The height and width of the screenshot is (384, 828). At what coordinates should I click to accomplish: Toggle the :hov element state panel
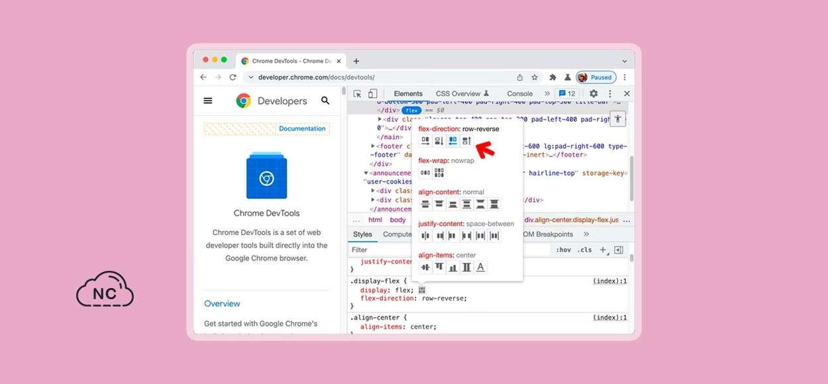point(564,250)
